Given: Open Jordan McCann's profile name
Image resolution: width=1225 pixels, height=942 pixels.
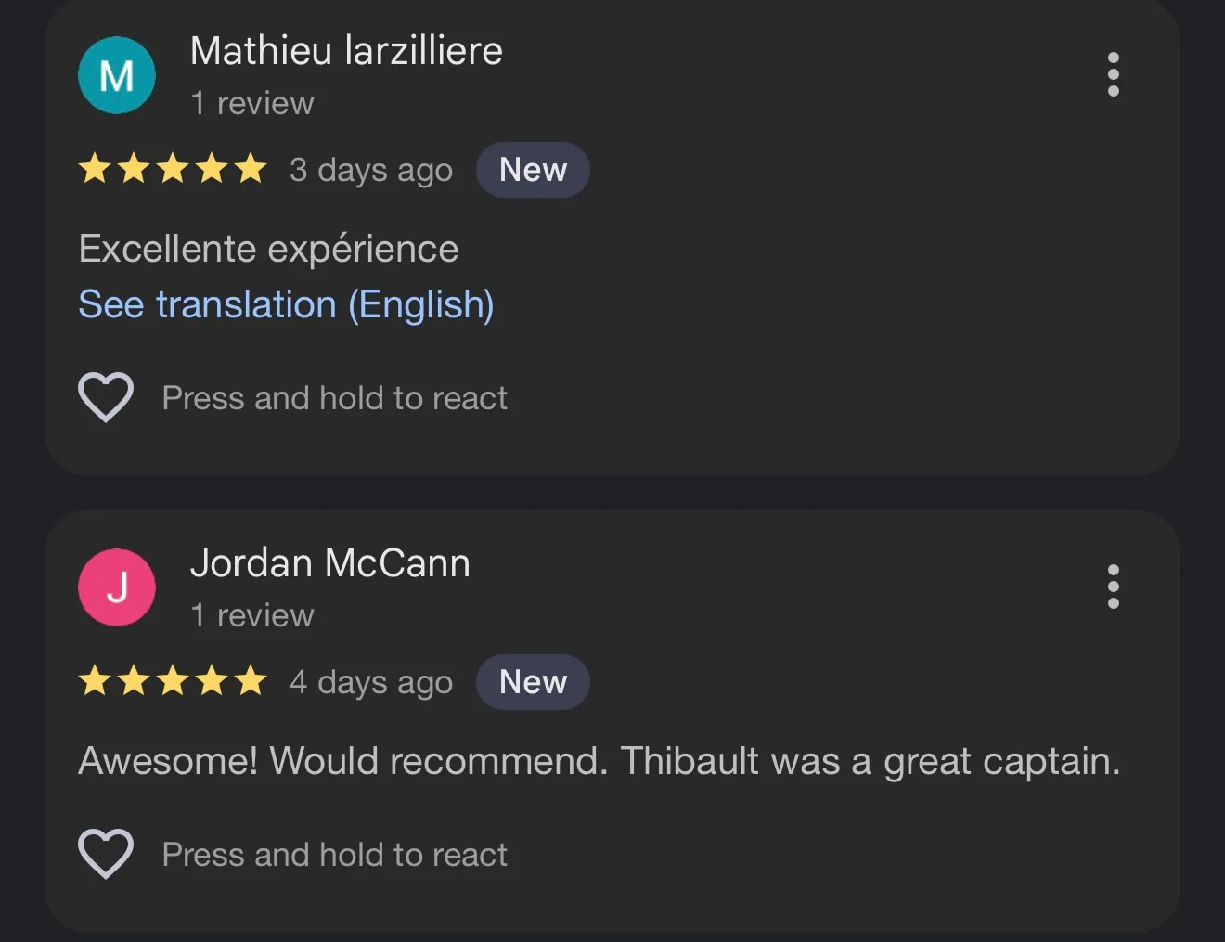Looking at the screenshot, I should [329, 563].
